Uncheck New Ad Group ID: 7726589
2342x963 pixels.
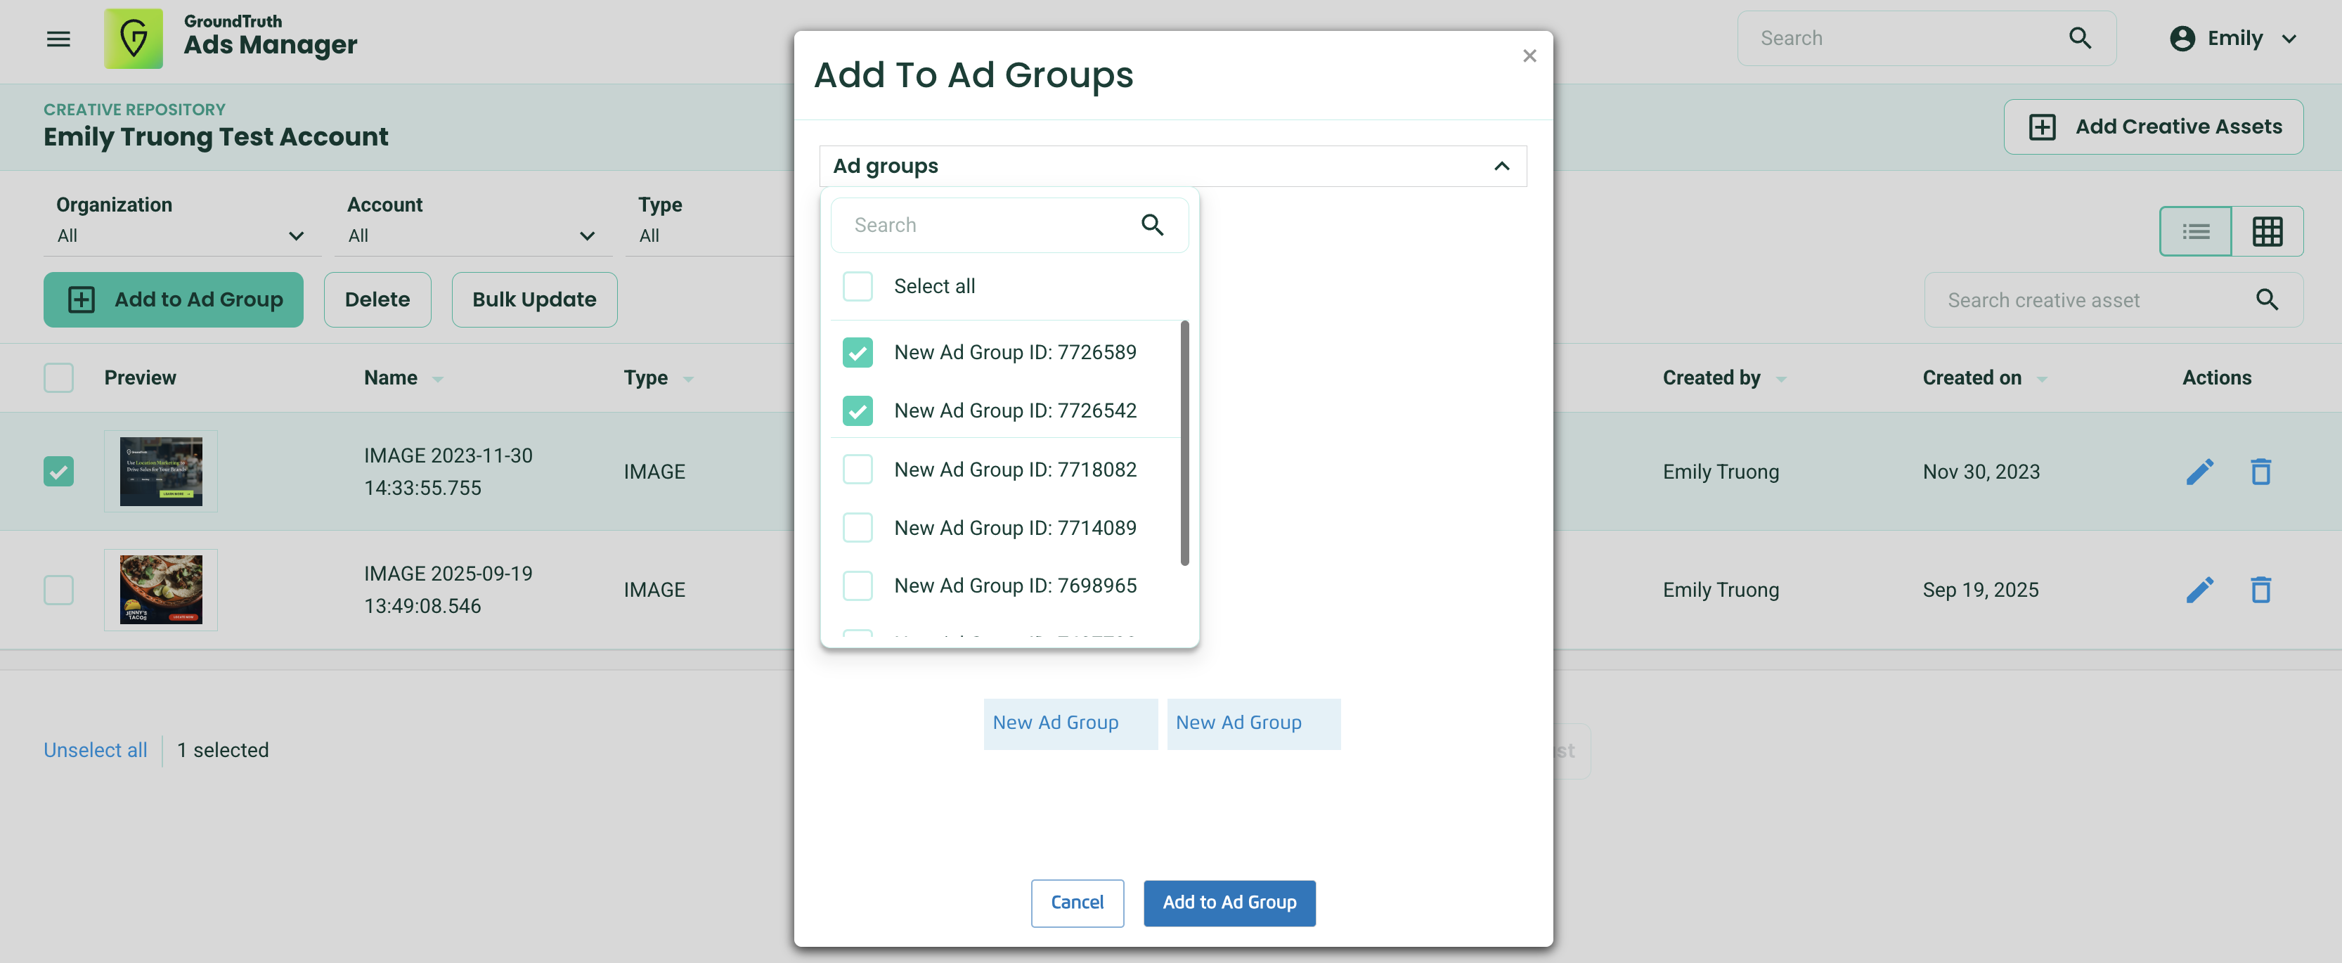tap(858, 353)
